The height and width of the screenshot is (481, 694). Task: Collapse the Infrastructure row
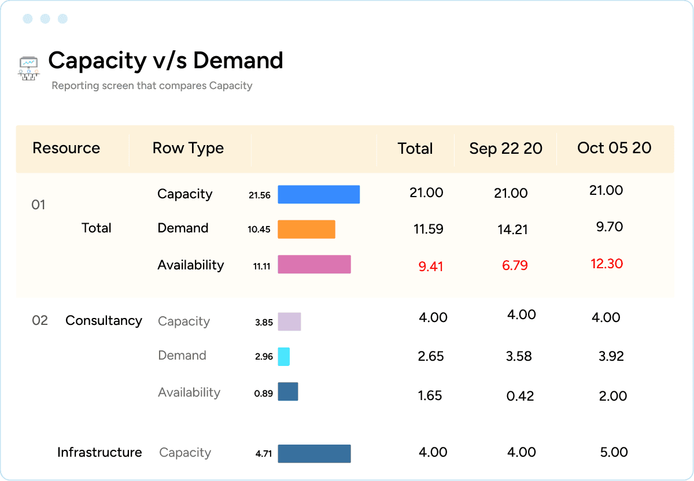pyautogui.click(x=99, y=453)
